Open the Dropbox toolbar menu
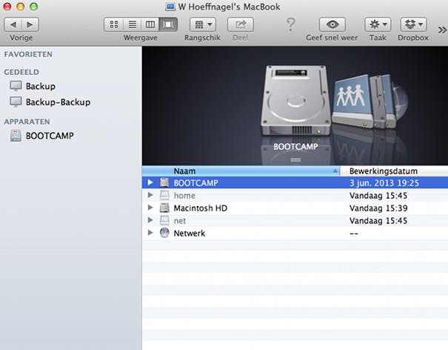Viewport: 448px width, 350px height. tap(413, 24)
